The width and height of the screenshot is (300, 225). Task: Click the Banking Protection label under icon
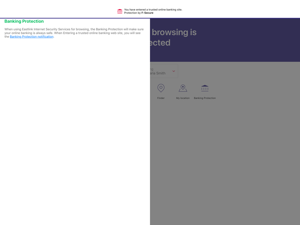(x=205, y=98)
